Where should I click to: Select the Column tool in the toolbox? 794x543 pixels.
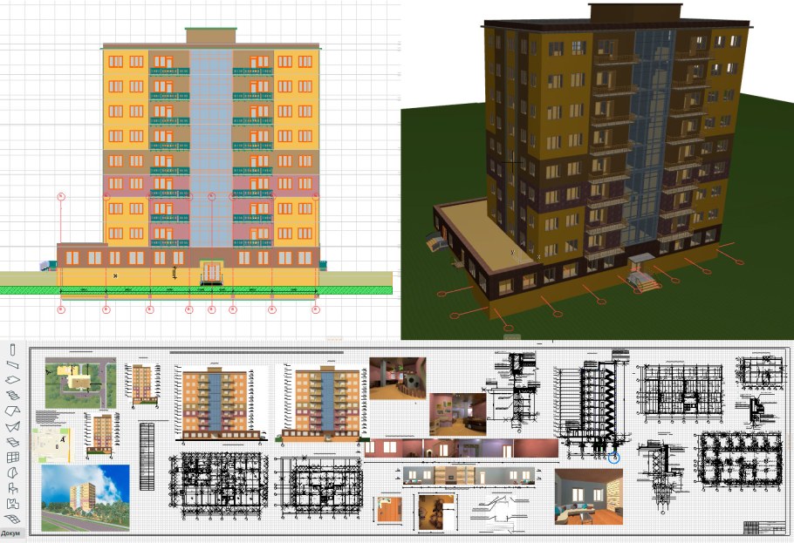[13, 349]
